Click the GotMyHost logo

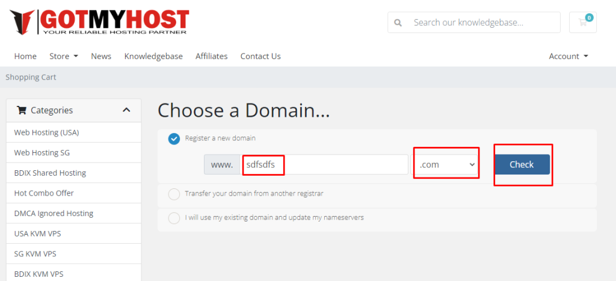click(99, 22)
